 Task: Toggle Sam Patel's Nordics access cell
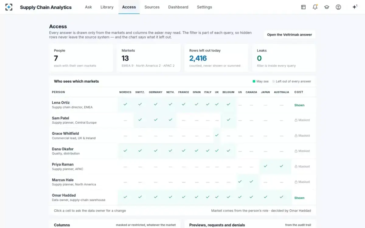pos(125,120)
